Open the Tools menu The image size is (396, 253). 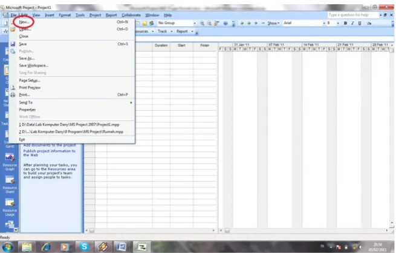coord(80,15)
